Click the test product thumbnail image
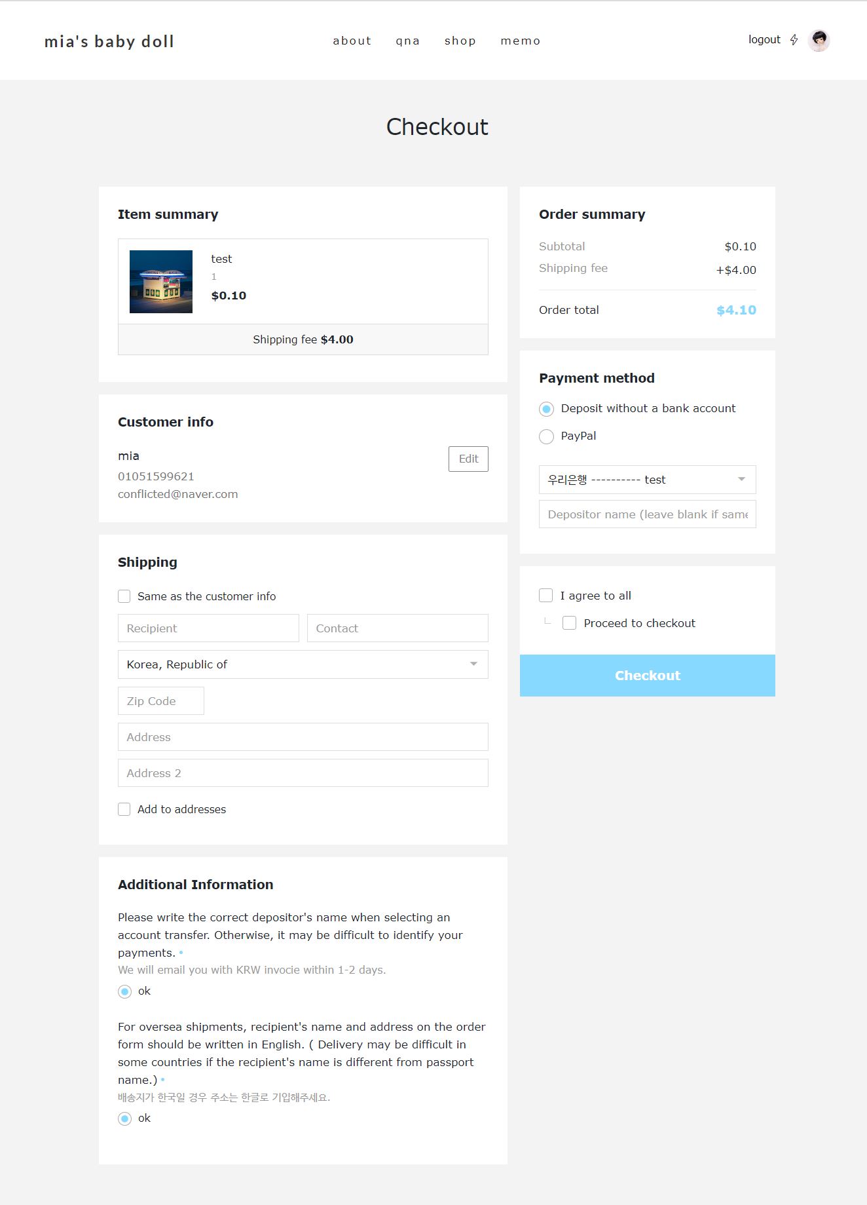 tap(161, 282)
